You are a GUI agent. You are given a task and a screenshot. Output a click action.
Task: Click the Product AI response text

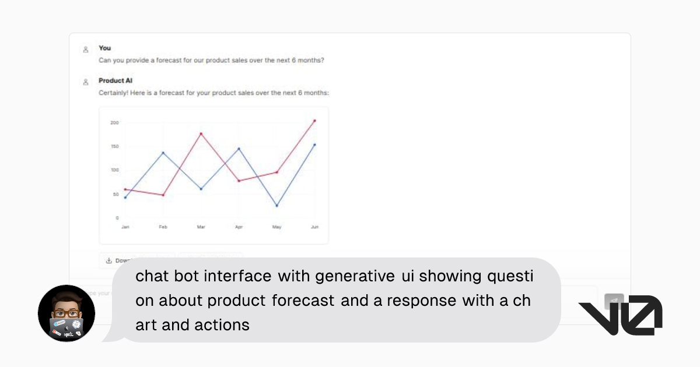[213, 93]
